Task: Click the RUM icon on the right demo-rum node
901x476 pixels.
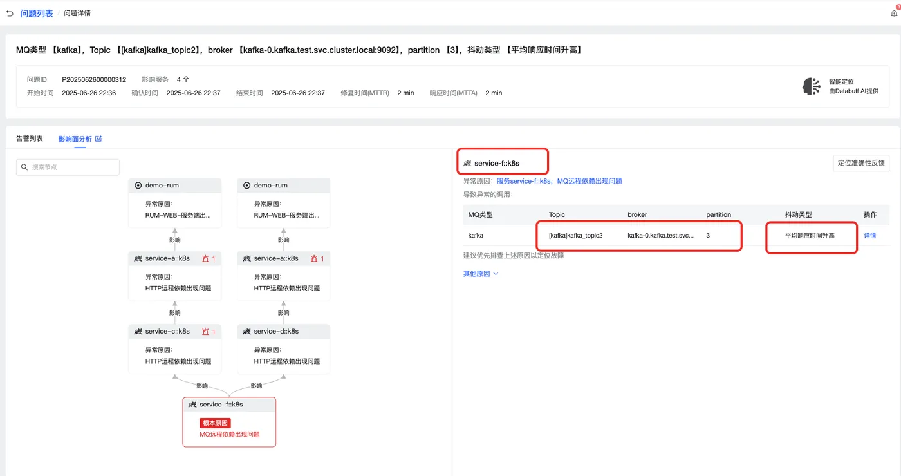Action: pyautogui.click(x=246, y=186)
